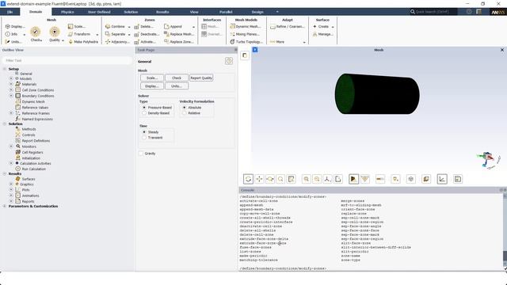Viewport: 507px width, 285px height.
Task: Click Manage in the Surface group
Action: tap(323, 34)
